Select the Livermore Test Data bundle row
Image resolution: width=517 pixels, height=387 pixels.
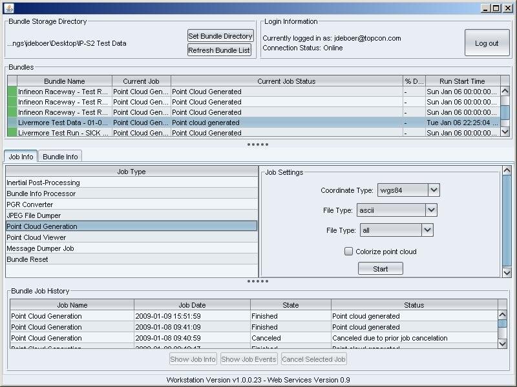pyautogui.click(x=253, y=123)
